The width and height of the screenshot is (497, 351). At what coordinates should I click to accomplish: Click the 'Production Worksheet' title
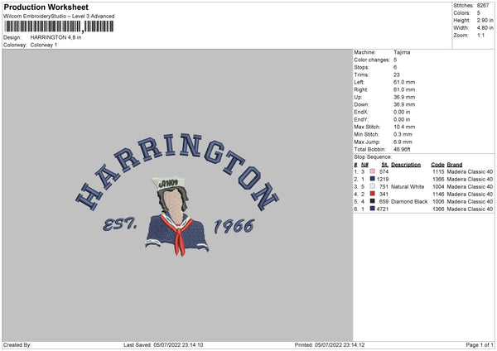click(x=46, y=7)
